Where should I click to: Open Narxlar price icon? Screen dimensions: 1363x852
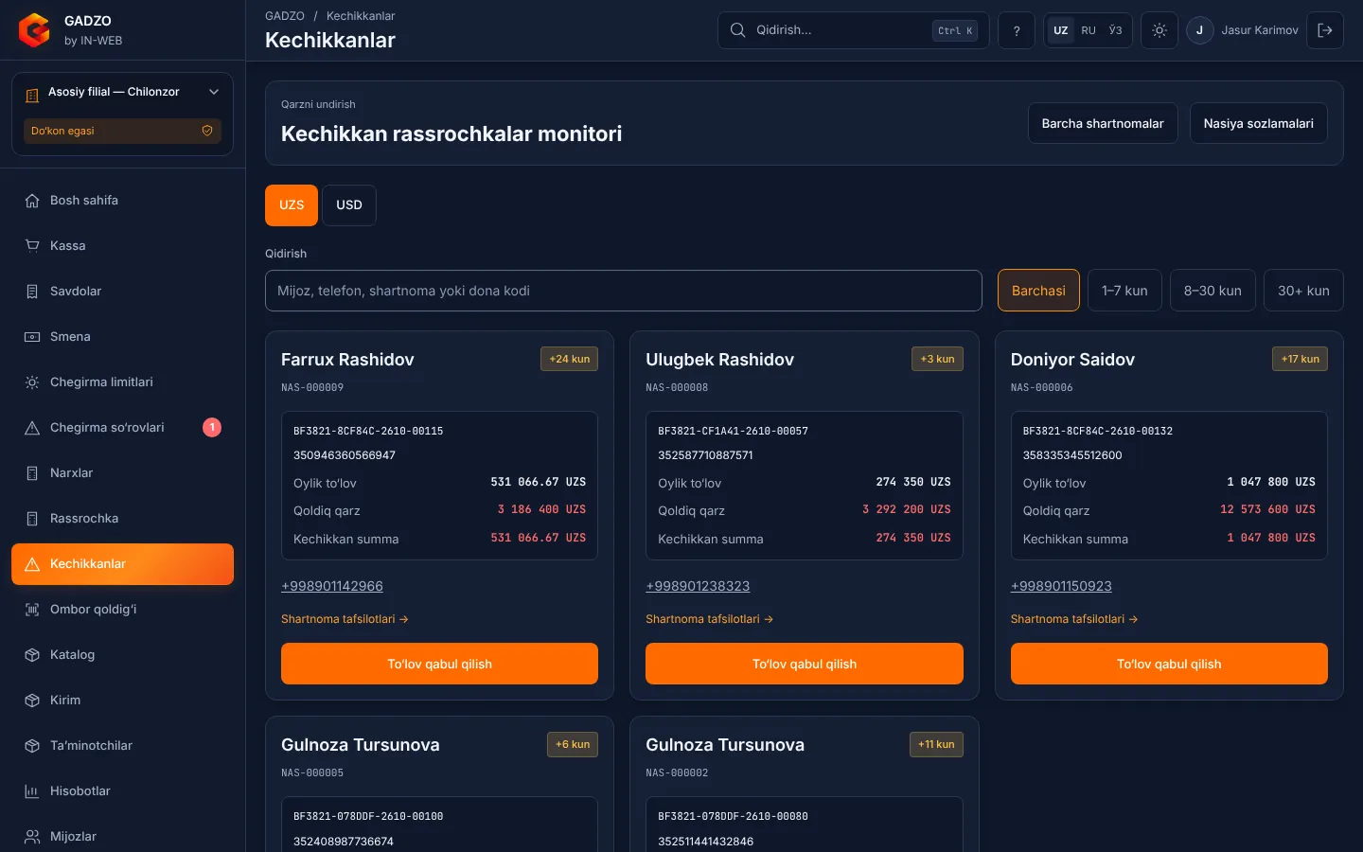click(x=32, y=473)
